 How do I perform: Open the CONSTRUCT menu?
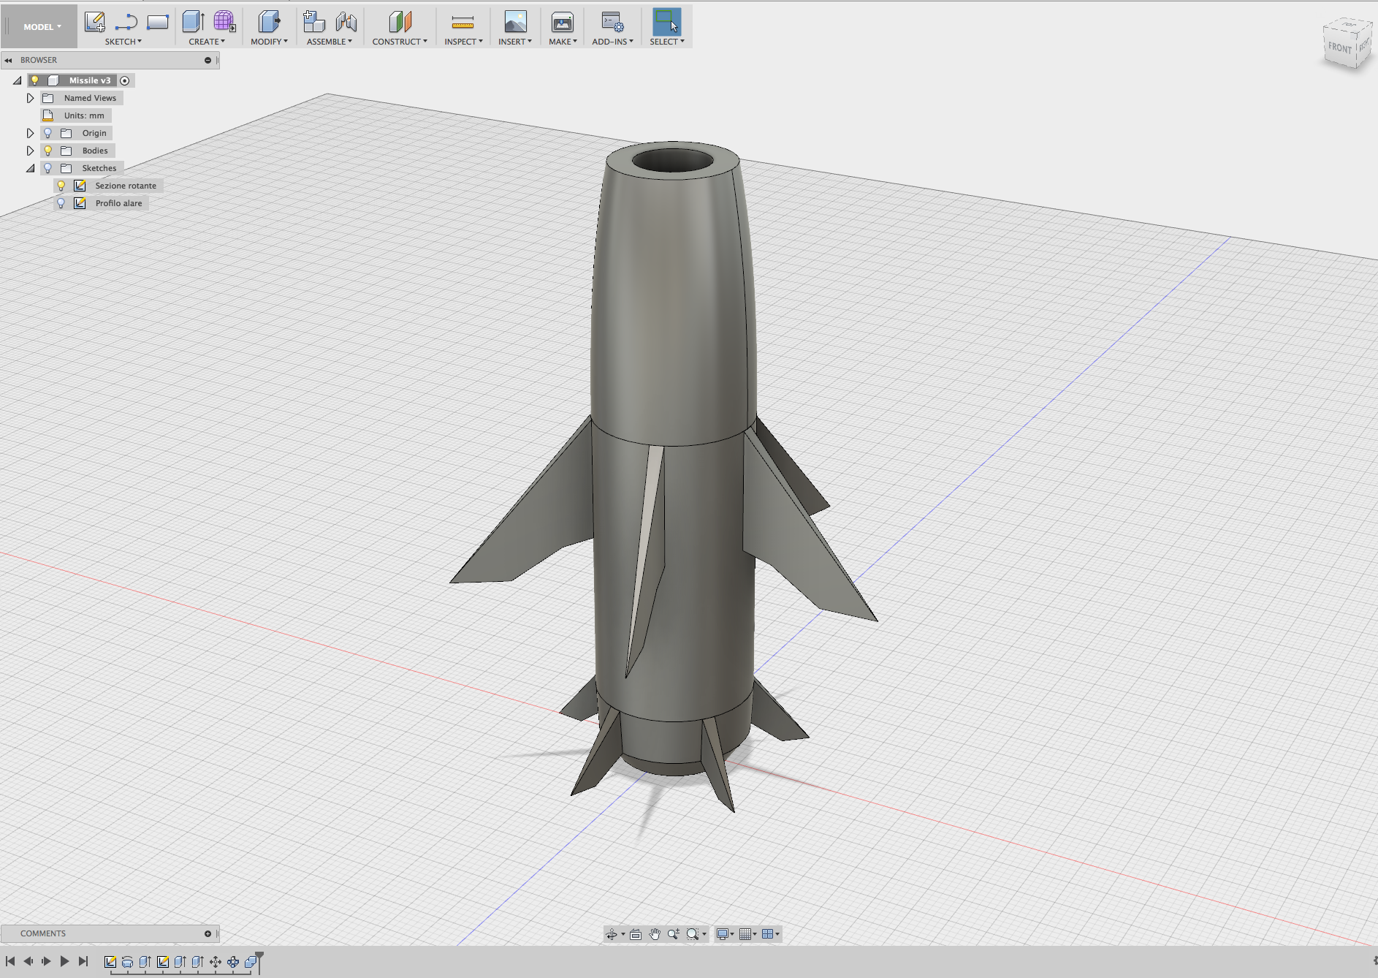click(x=400, y=42)
